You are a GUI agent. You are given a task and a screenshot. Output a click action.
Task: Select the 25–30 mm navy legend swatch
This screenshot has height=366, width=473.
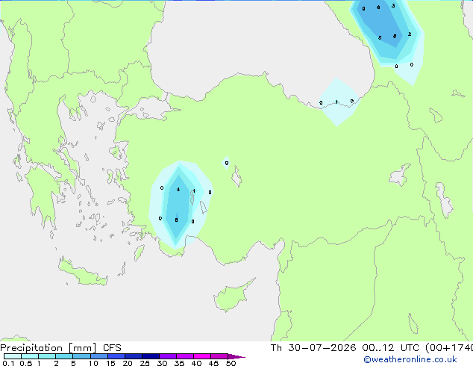[150, 356]
